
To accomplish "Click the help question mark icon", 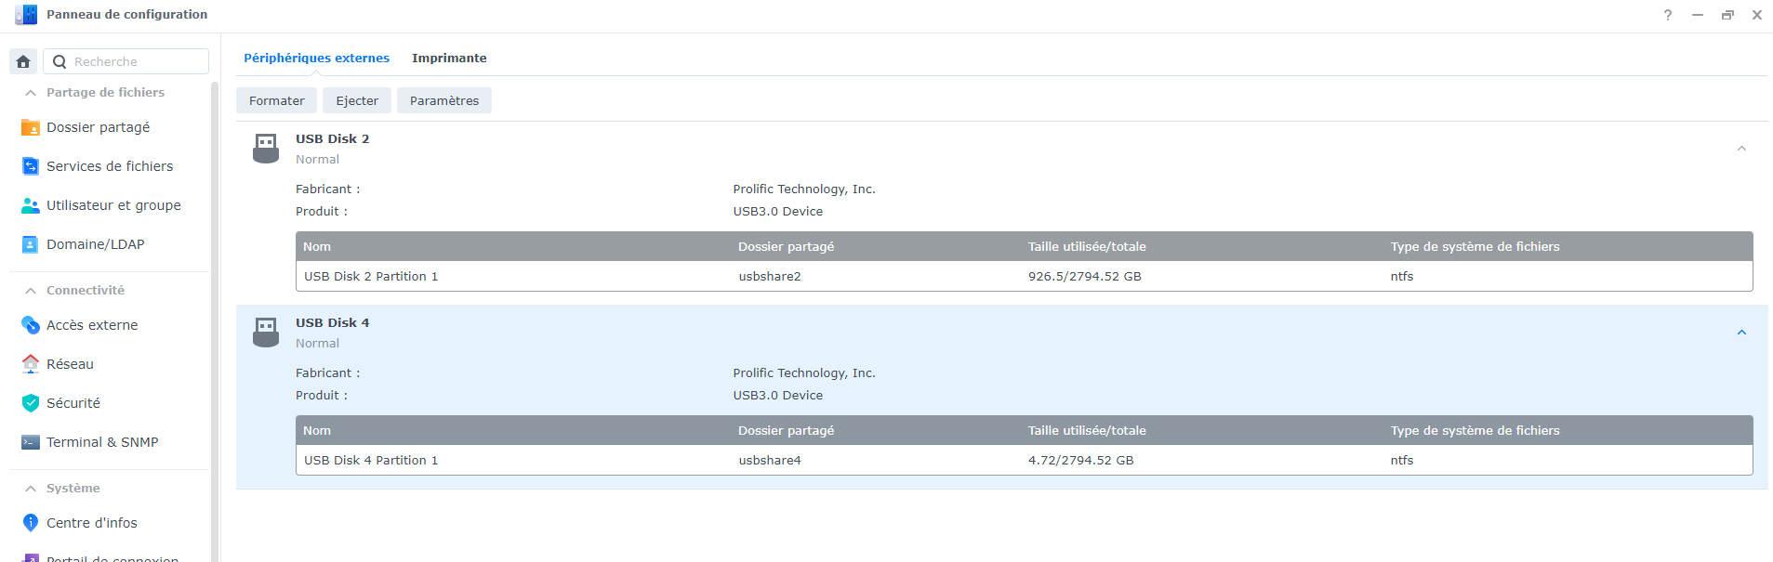I will (x=1668, y=15).
